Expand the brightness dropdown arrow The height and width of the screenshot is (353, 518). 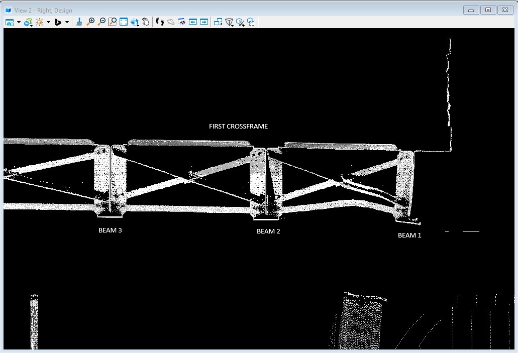click(x=48, y=22)
